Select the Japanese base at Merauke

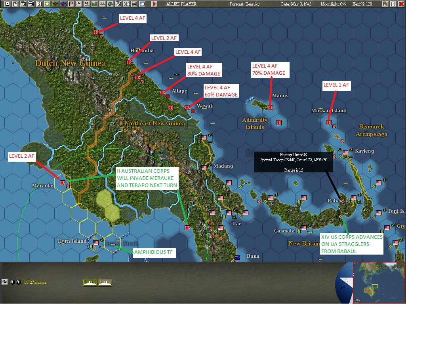click(62, 182)
